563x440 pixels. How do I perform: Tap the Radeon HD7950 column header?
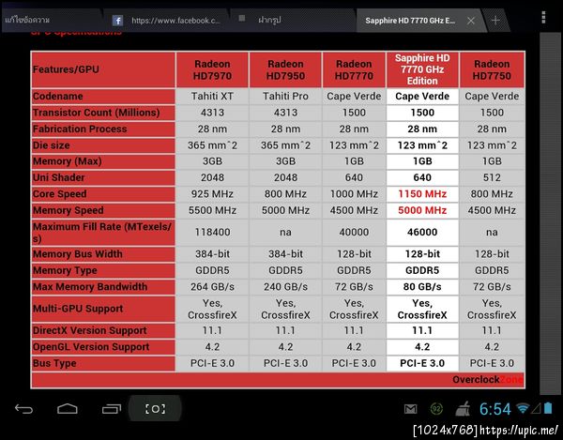(285, 69)
